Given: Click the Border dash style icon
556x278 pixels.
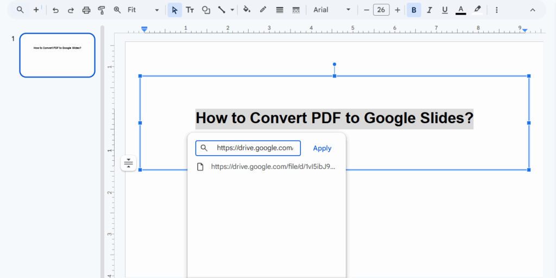Looking at the screenshot, I should 296,10.
